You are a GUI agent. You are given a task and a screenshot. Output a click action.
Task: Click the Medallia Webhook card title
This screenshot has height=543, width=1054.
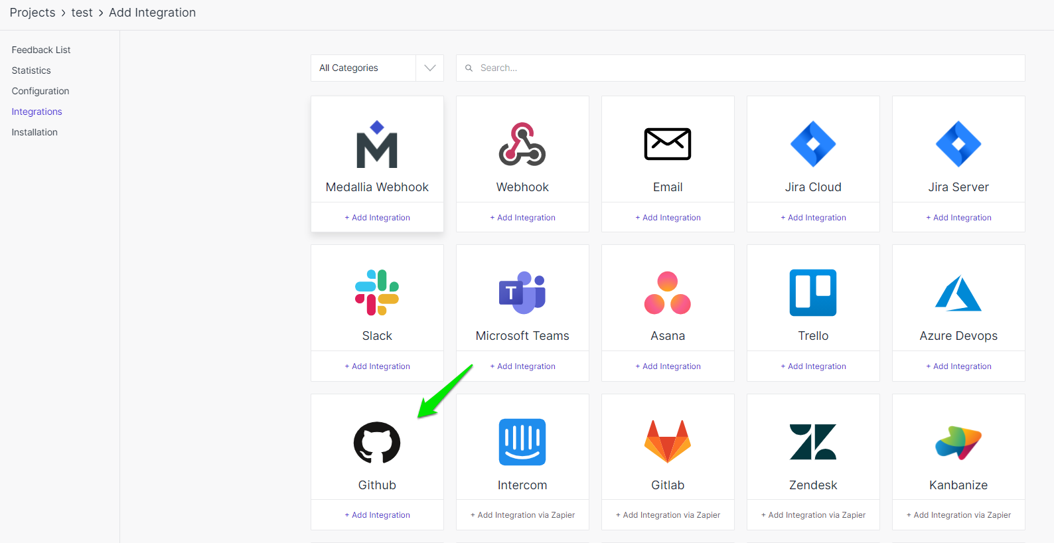[x=377, y=187]
